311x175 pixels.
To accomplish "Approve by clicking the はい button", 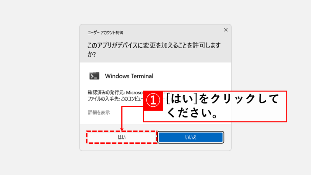I will tap(121, 137).
